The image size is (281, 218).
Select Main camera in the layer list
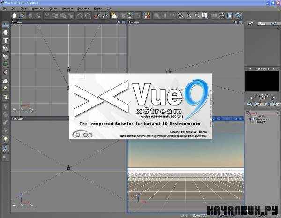coord(262,119)
